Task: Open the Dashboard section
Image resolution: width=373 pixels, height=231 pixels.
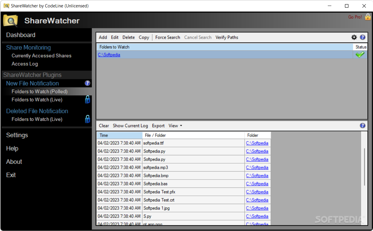Action: [21, 35]
